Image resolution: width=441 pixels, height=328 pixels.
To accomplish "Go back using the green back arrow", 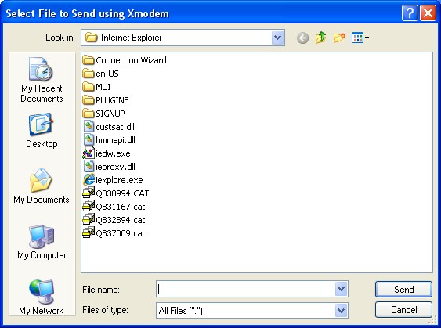I will (302, 38).
